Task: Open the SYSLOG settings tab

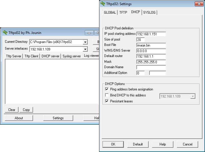Action: (149, 12)
